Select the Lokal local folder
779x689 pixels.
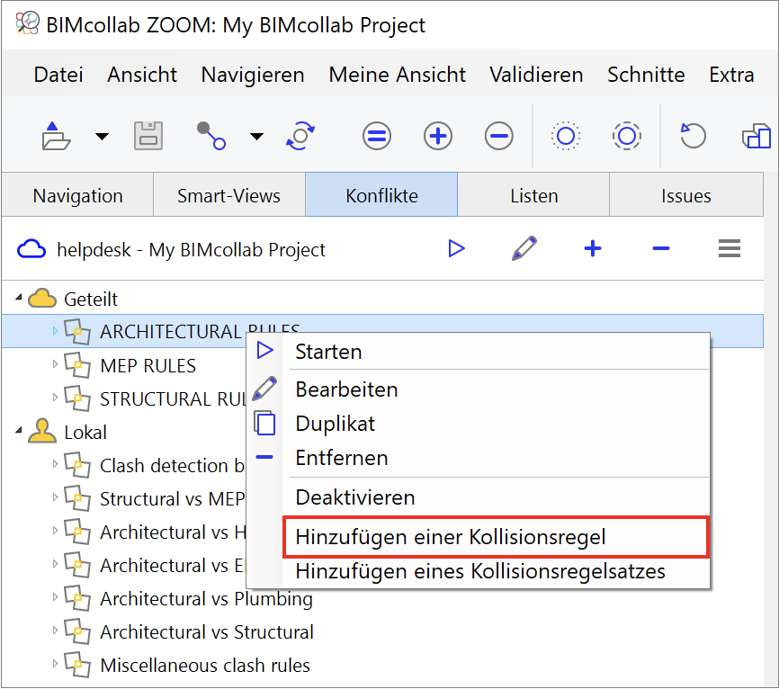tap(85, 432)
